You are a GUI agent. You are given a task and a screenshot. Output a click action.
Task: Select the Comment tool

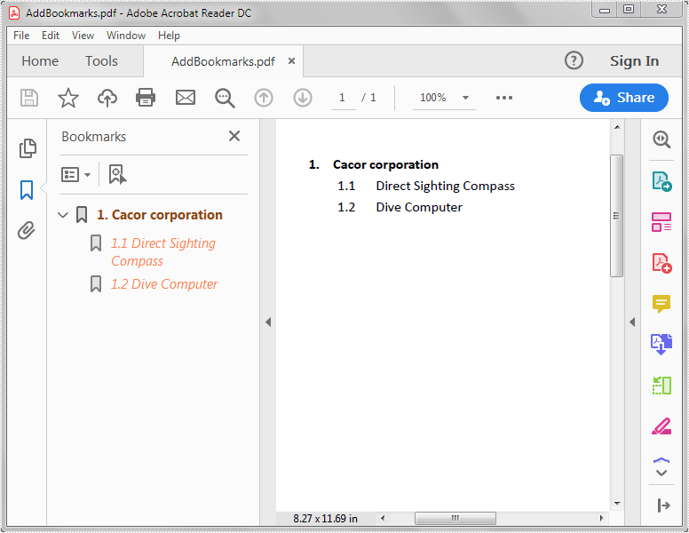pos(661,304)
